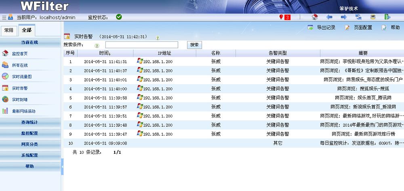Screen dimensions: 404x191
Task: Go forward using the right arrow icon
Action: [344, 17]
